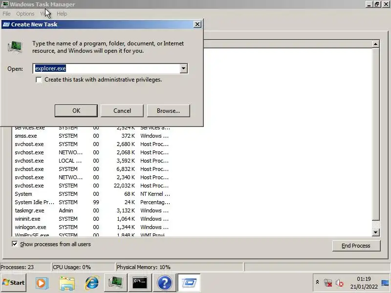The width and height of the screenshot is (391, 293).
Task: Open Windows Media Player from taskbar
Action: click(x=41, y=283)
